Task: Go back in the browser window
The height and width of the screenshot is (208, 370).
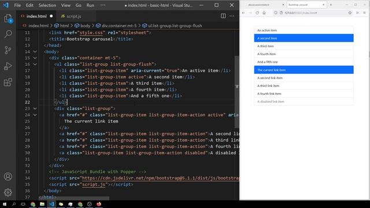Action: pyautogui.click(x=243, y=13)
